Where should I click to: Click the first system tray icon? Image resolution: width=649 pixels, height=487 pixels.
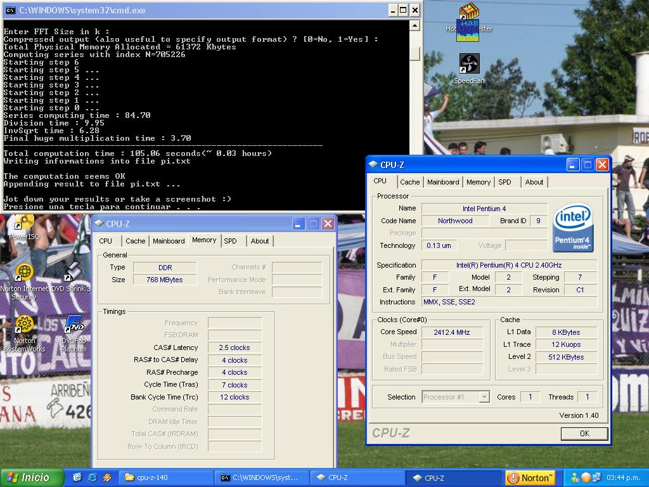coord(575,477)
